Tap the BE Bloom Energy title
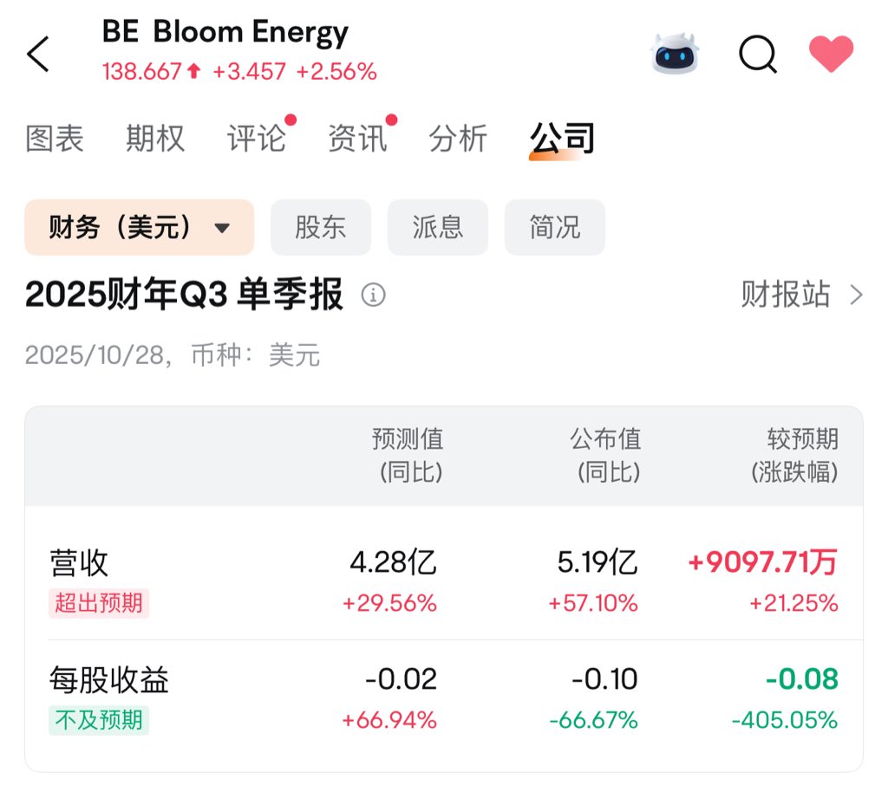The width and height of the screenshot is (888, 805). [x=225, y=33]
